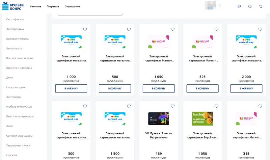Select the Красота и здоровье category
The width and height of the screenshot is (270, 160).
(x=19, y=68)
